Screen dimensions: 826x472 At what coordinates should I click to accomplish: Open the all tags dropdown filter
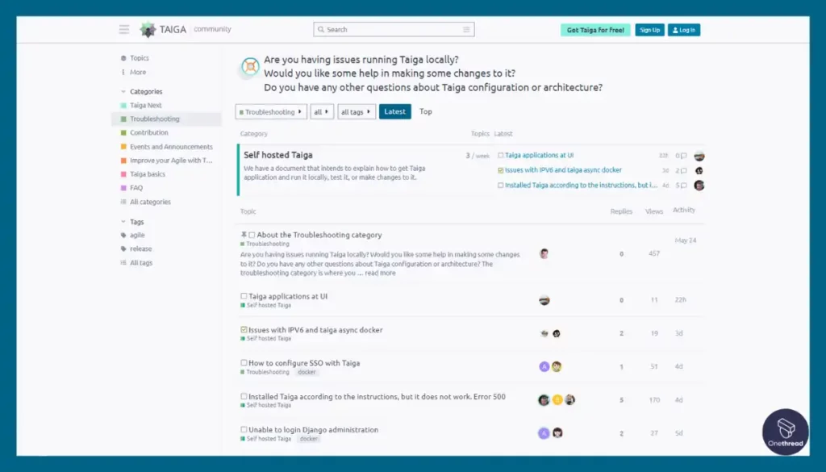pos(356,111)
